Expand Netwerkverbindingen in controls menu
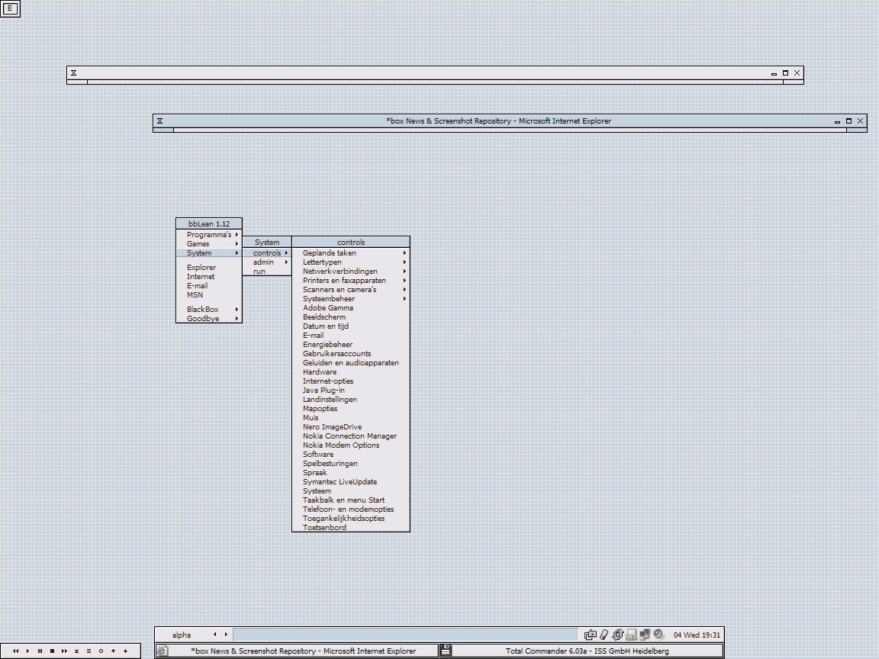Image resolution: width=879 pixels, height=659 pixels. coord(351,272)
